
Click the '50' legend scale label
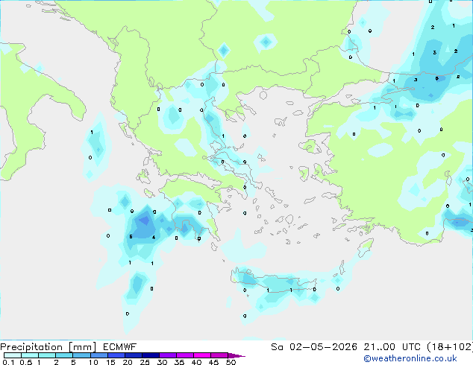point(231,362)
